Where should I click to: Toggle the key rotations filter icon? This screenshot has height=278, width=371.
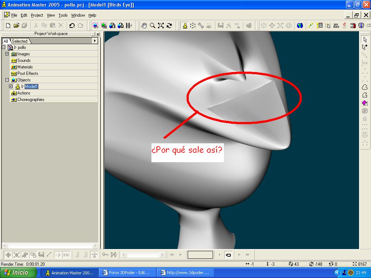25,255
